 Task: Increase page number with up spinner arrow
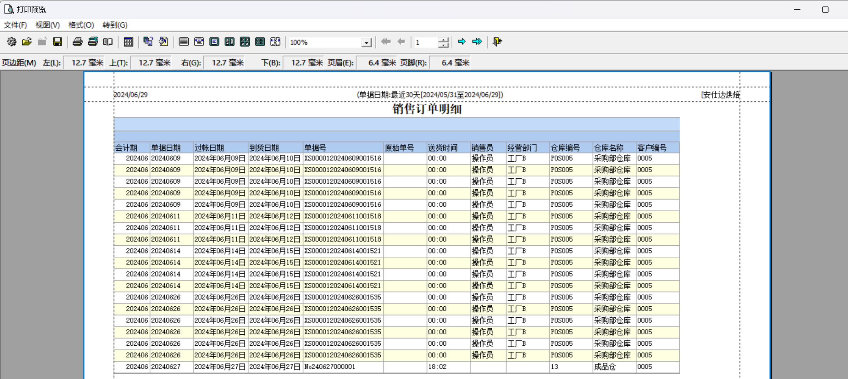[x=443, y=39]
